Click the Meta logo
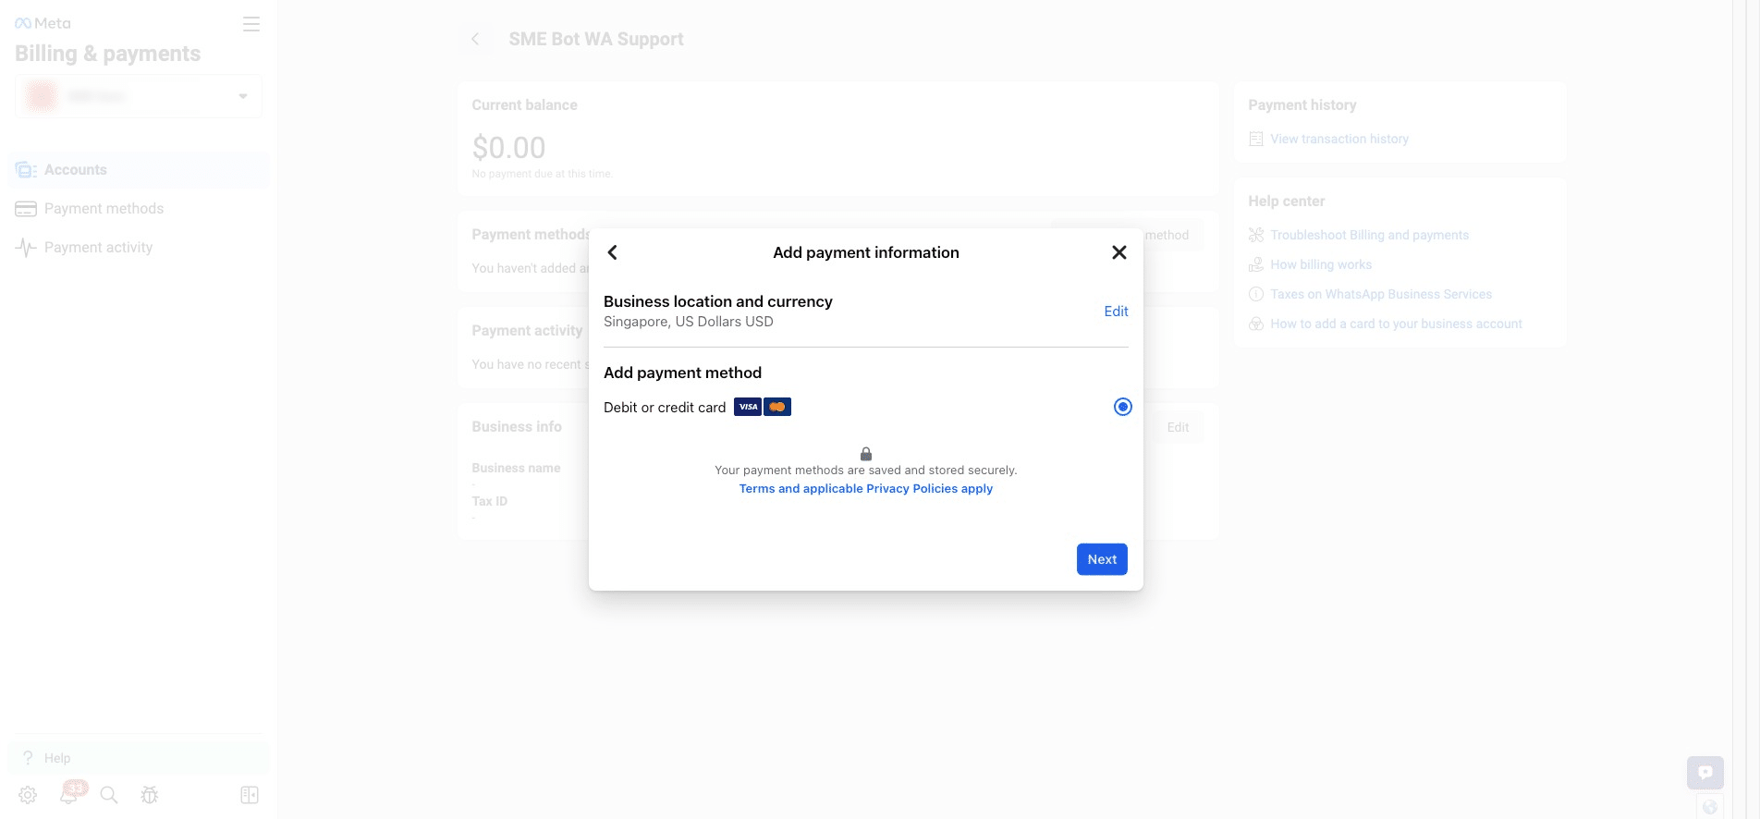 point(43,23)
